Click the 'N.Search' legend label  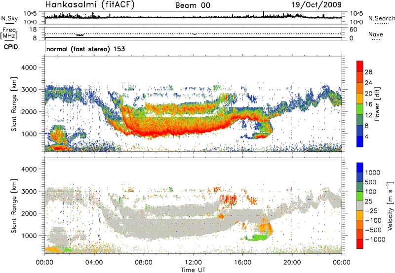381,18
